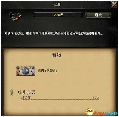Click the doctrine description text paragraph

tap(53, 33)
